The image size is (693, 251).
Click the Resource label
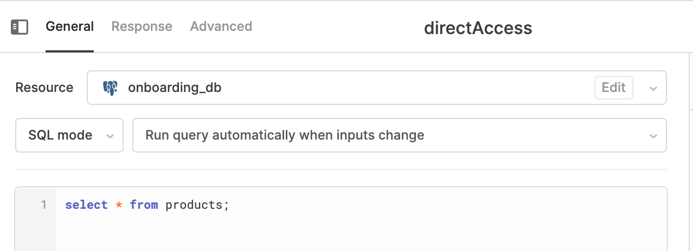44,88
